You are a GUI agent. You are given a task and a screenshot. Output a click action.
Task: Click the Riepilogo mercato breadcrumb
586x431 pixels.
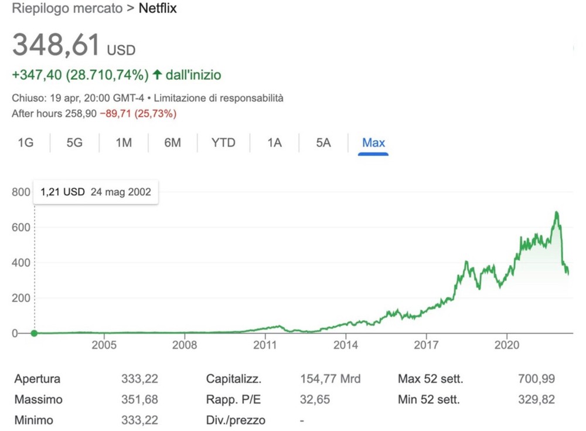pos(68,9)
